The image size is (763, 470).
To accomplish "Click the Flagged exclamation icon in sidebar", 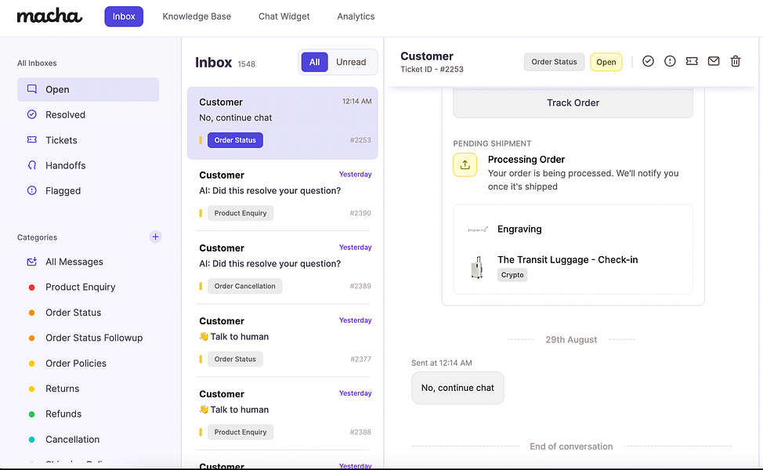I will [31, 190].
